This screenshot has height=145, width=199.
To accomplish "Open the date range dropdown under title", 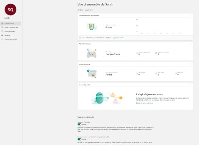I will point(86,10).
